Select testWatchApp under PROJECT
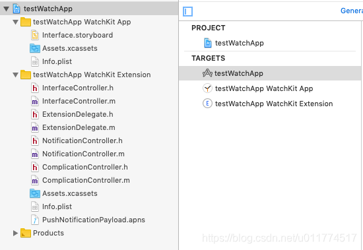The image size is (363, 250). (x=234, y=43)
